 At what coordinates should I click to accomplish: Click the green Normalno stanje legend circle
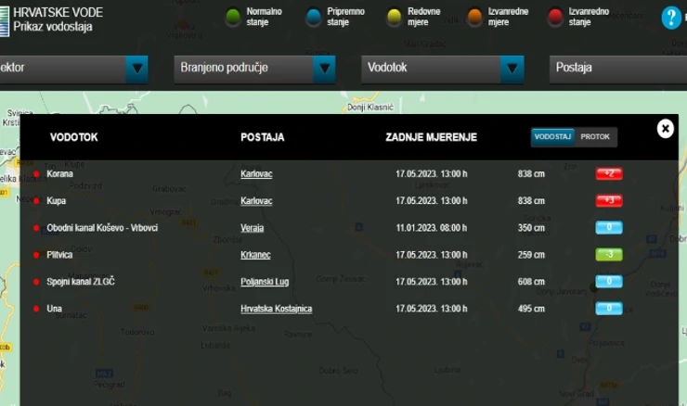(x=233, y=17)
